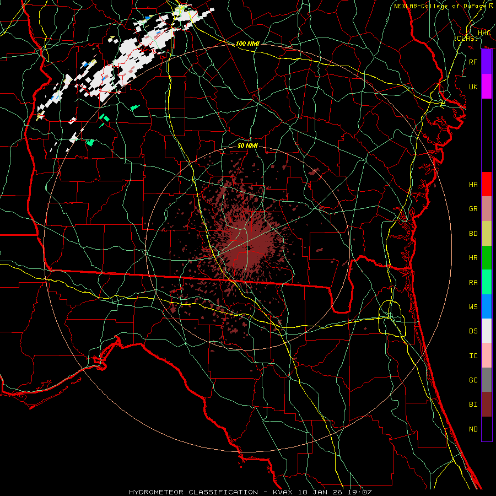Select the HR legend label
This screenshot has width=496, height=496.
tap(473, 258)
